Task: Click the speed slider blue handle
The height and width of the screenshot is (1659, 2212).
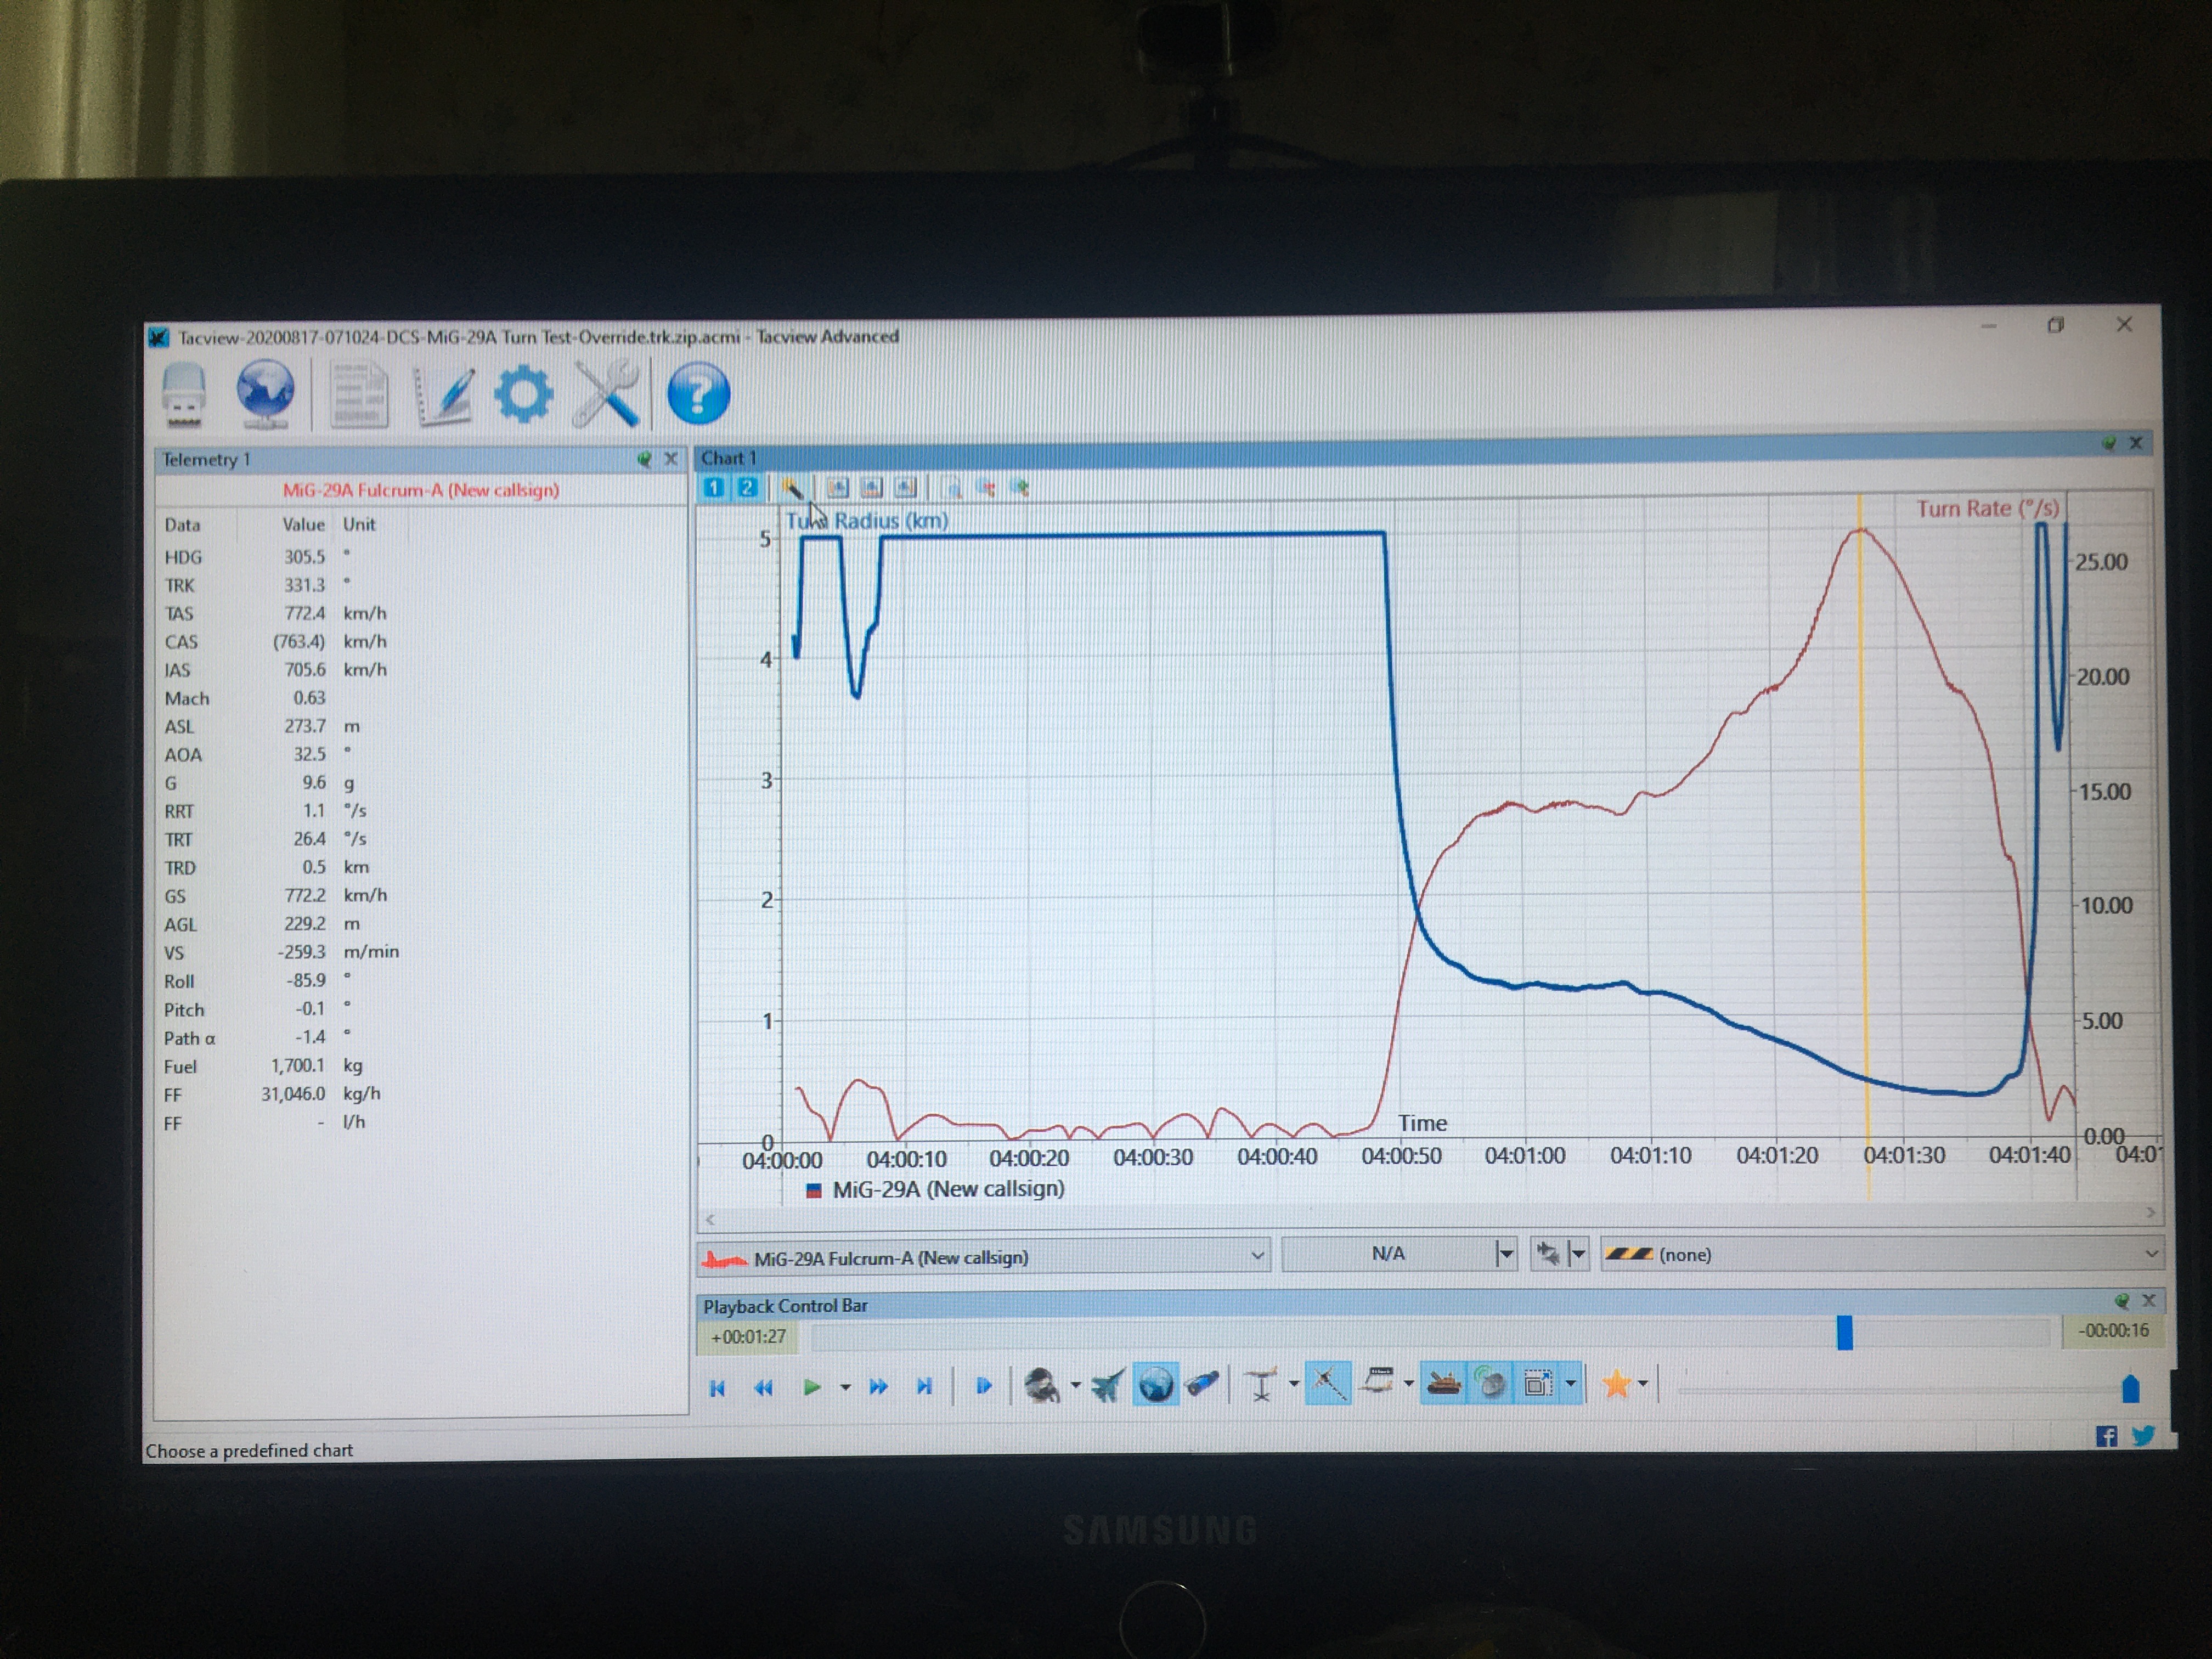Action: coord(2130,1388)
